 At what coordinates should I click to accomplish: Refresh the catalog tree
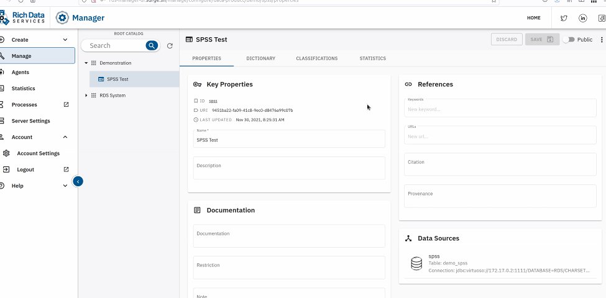170,46
